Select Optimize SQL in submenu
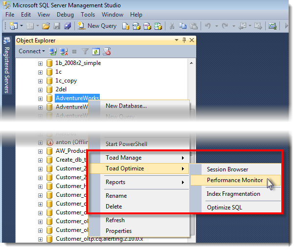The width and height of the screenshot is (296, 250). click(x=236, y=208)
